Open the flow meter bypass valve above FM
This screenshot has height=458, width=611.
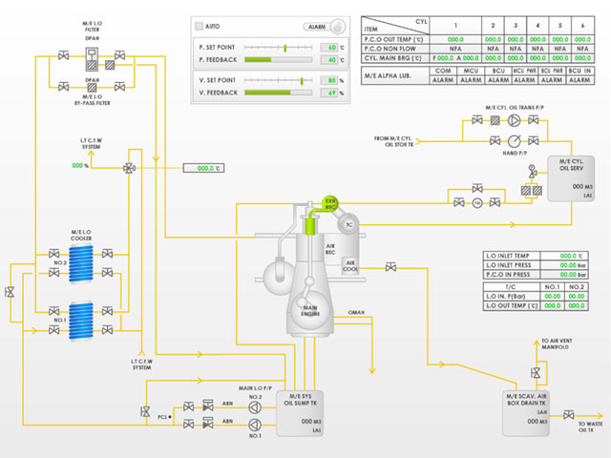(x=477, y=189)
